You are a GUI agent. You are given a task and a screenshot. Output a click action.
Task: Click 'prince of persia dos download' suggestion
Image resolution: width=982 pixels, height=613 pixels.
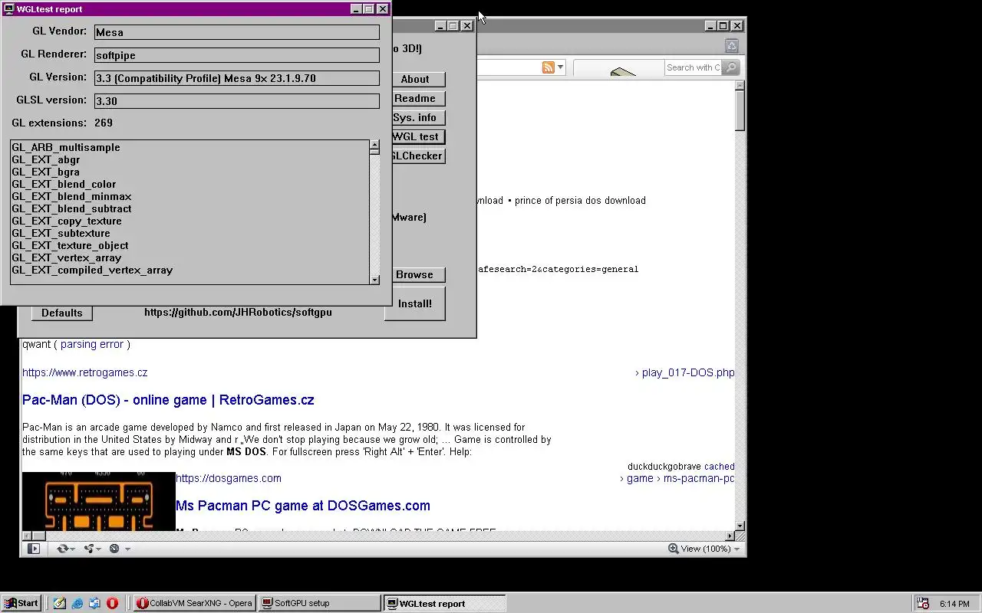coord(580,201)
